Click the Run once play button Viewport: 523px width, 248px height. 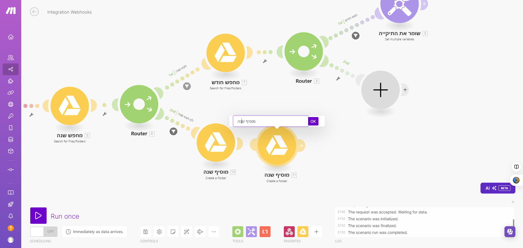click(38, 216)
